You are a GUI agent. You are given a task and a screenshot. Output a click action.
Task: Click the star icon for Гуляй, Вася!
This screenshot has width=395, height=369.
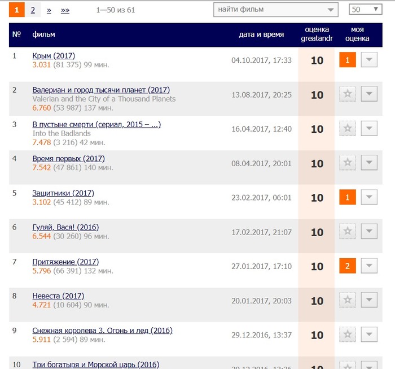click(348, 232)
